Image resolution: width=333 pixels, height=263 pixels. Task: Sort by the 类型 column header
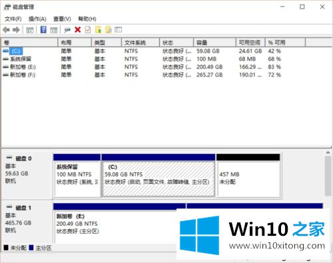(107, 43)
